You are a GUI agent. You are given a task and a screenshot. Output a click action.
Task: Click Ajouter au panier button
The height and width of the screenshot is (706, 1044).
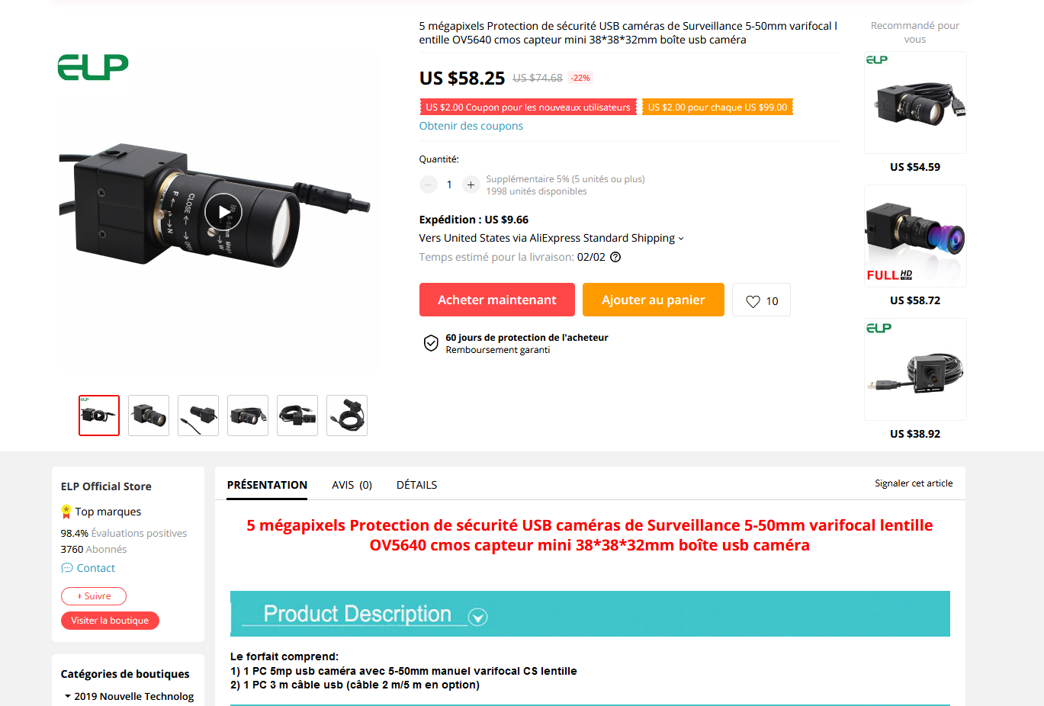pyautogui.click(x=654, y=300)
